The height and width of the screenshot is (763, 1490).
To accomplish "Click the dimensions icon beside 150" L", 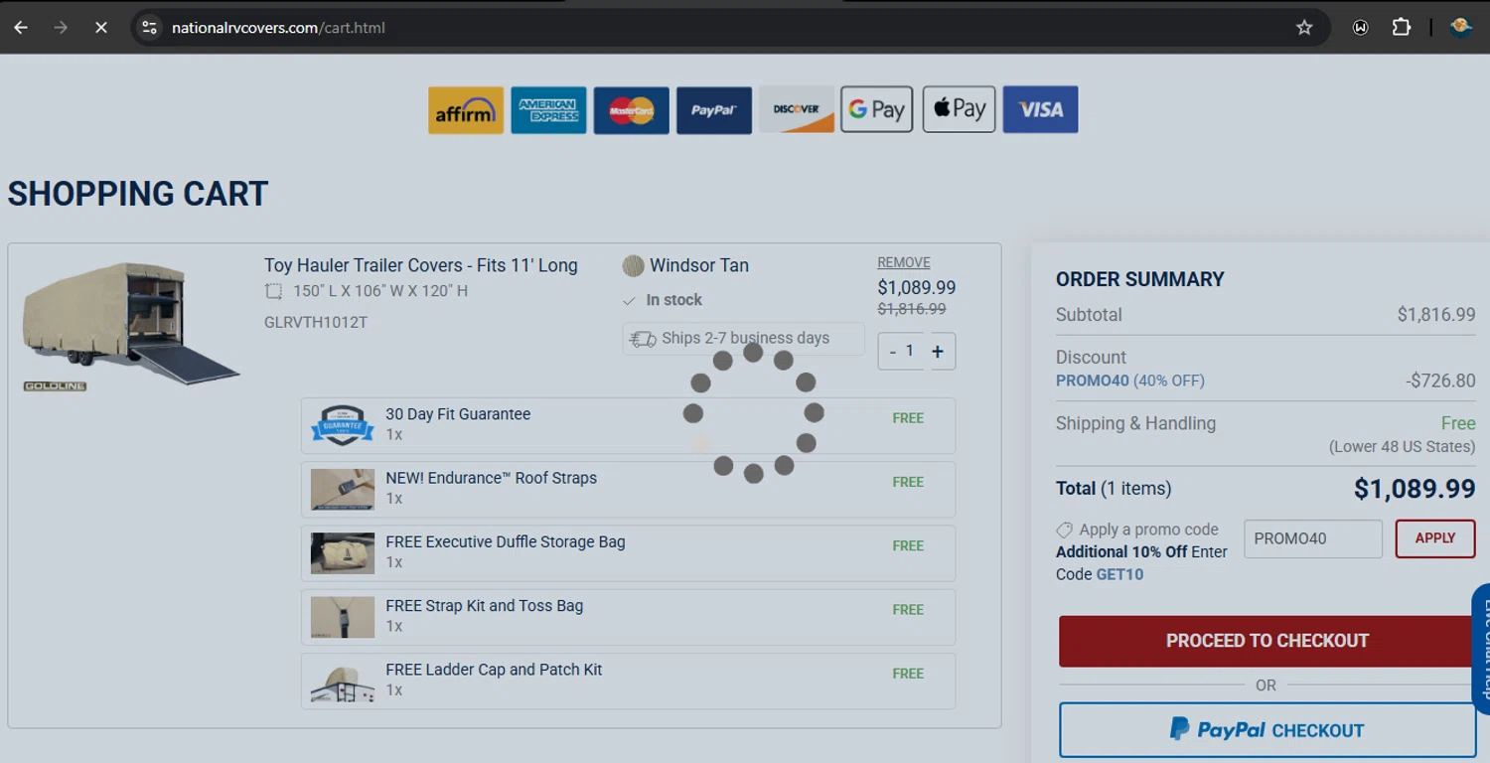I will [x=273, y=291].
